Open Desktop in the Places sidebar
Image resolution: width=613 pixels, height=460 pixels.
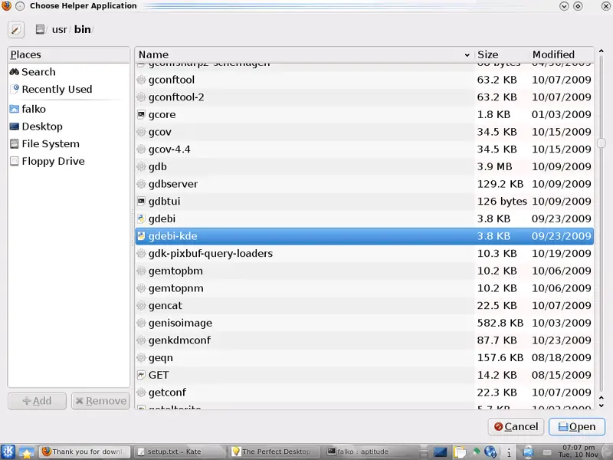click(41, 127)
